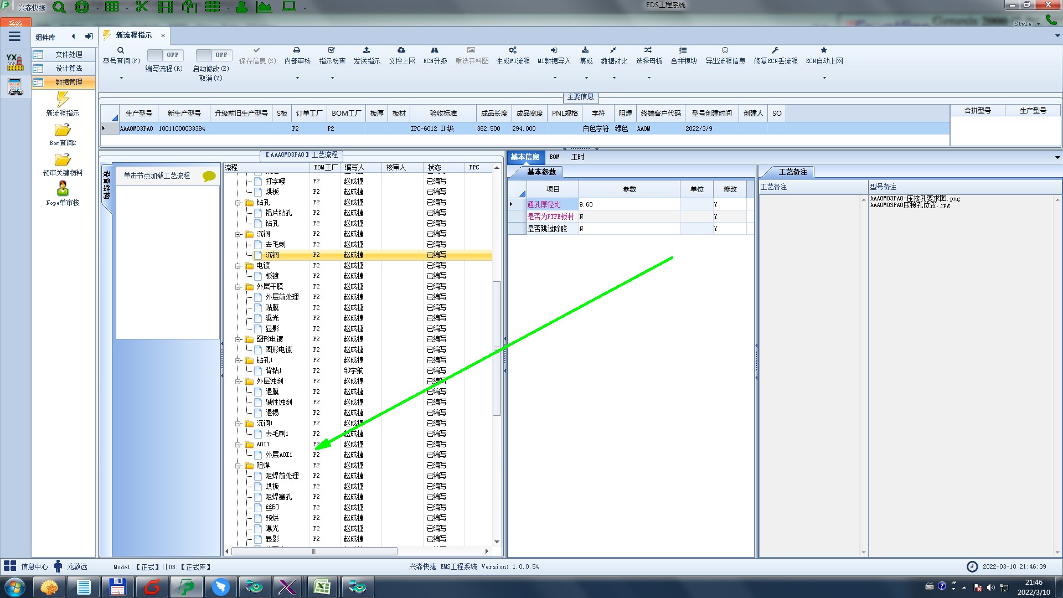Open 内部审核 print icon

[x=297, y=50]
